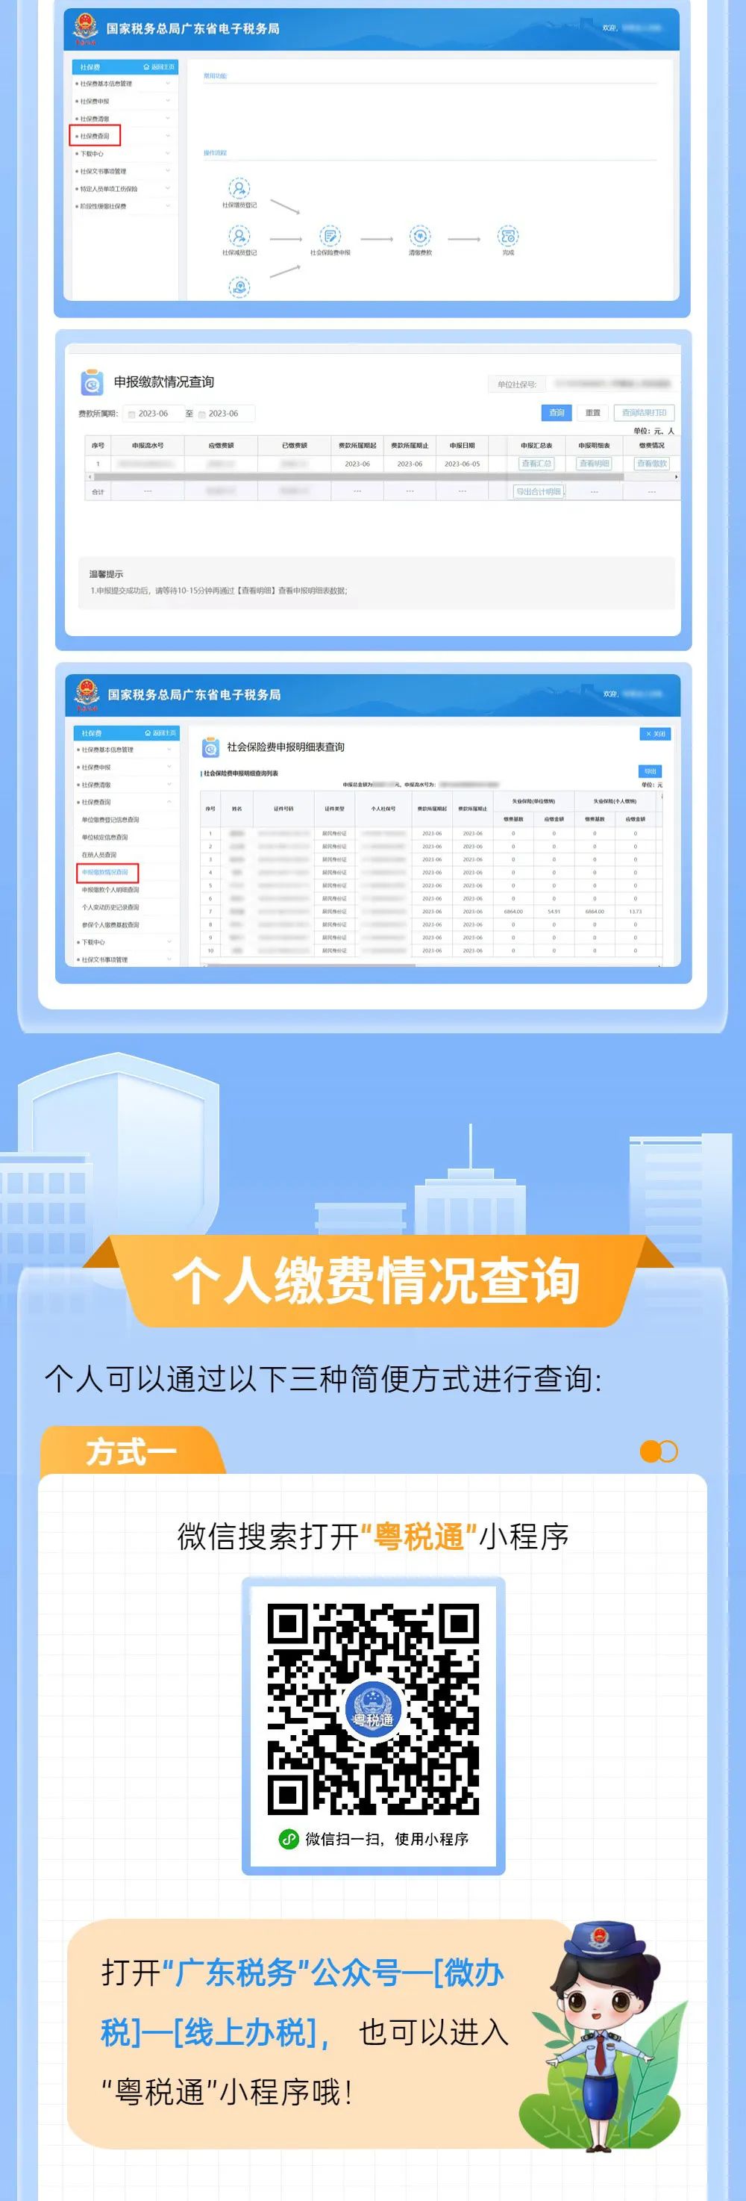Image resolution: width=746 pixels, height=2201 pixels.
Task: Click the 社保增员登记 flow icon
Action: (x=240, y=188)
